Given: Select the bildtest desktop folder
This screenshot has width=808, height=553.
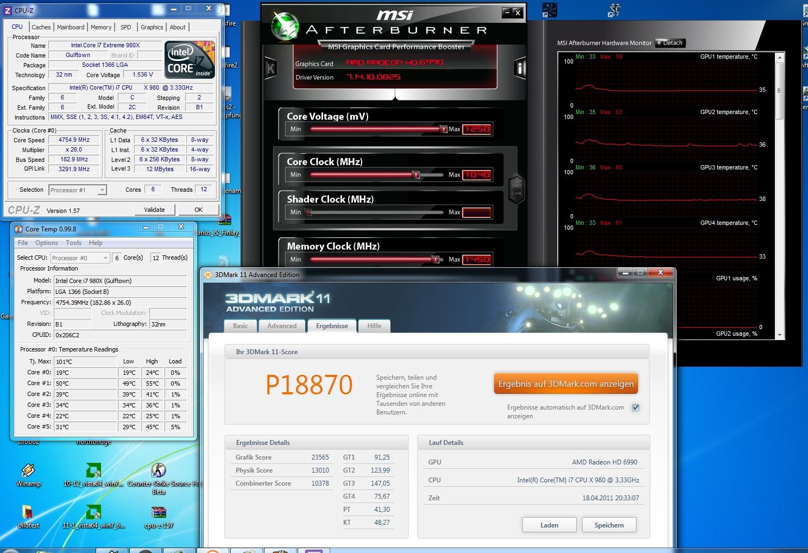Looking at the screenshot, I should 28,517.
